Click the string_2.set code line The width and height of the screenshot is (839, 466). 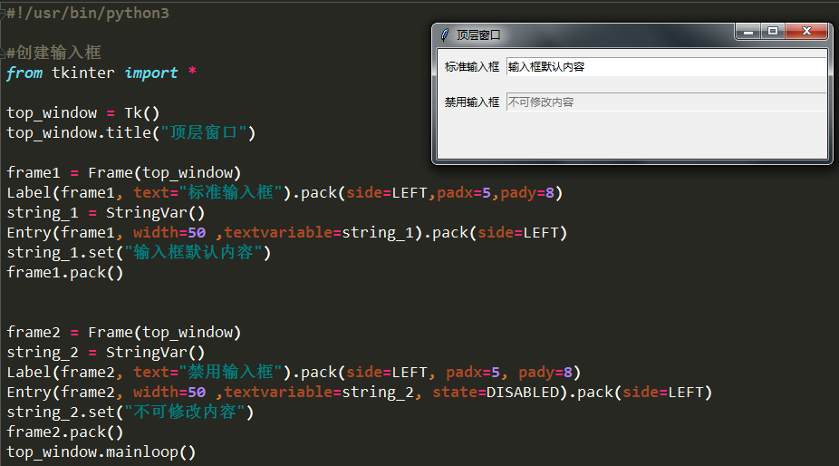pos(130,412)
